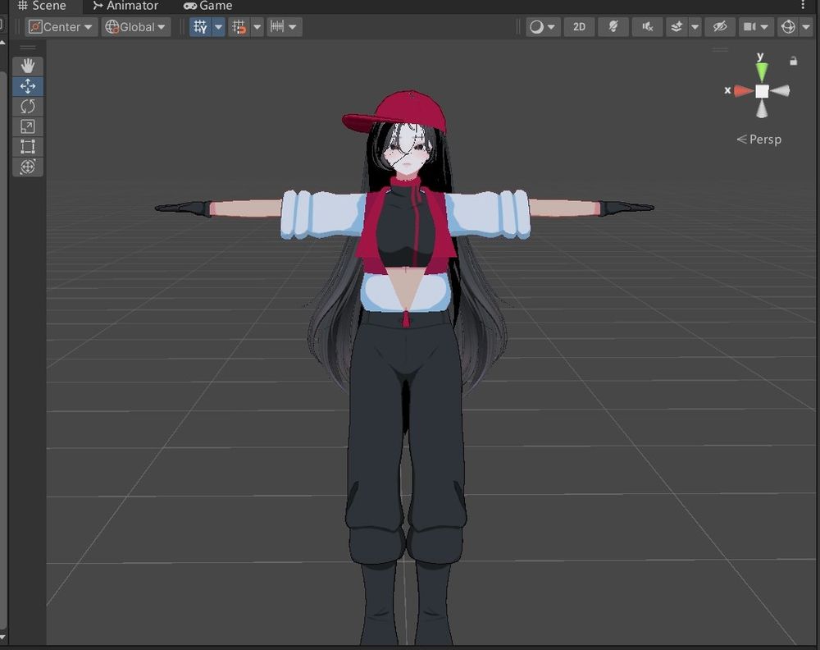
Task: Open the grid visibility options dropdown arrow
Action: click(219, 27)
